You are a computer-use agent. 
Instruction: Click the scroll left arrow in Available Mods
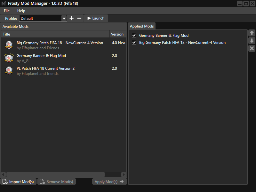3,174
